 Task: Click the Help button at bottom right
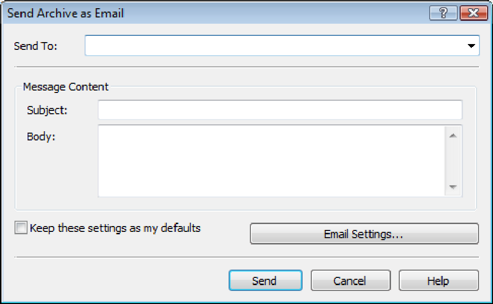coord(438,281)
